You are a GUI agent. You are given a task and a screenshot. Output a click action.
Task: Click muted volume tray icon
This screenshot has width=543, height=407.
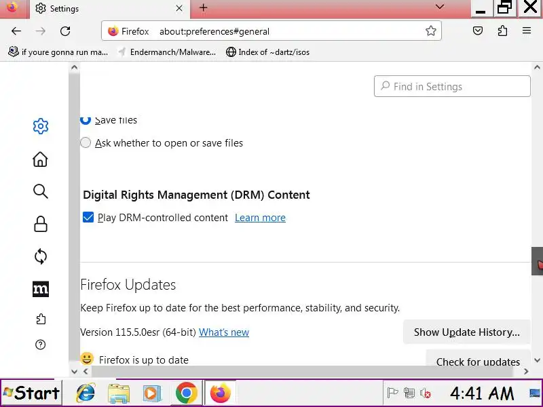[x=426, y=393]
